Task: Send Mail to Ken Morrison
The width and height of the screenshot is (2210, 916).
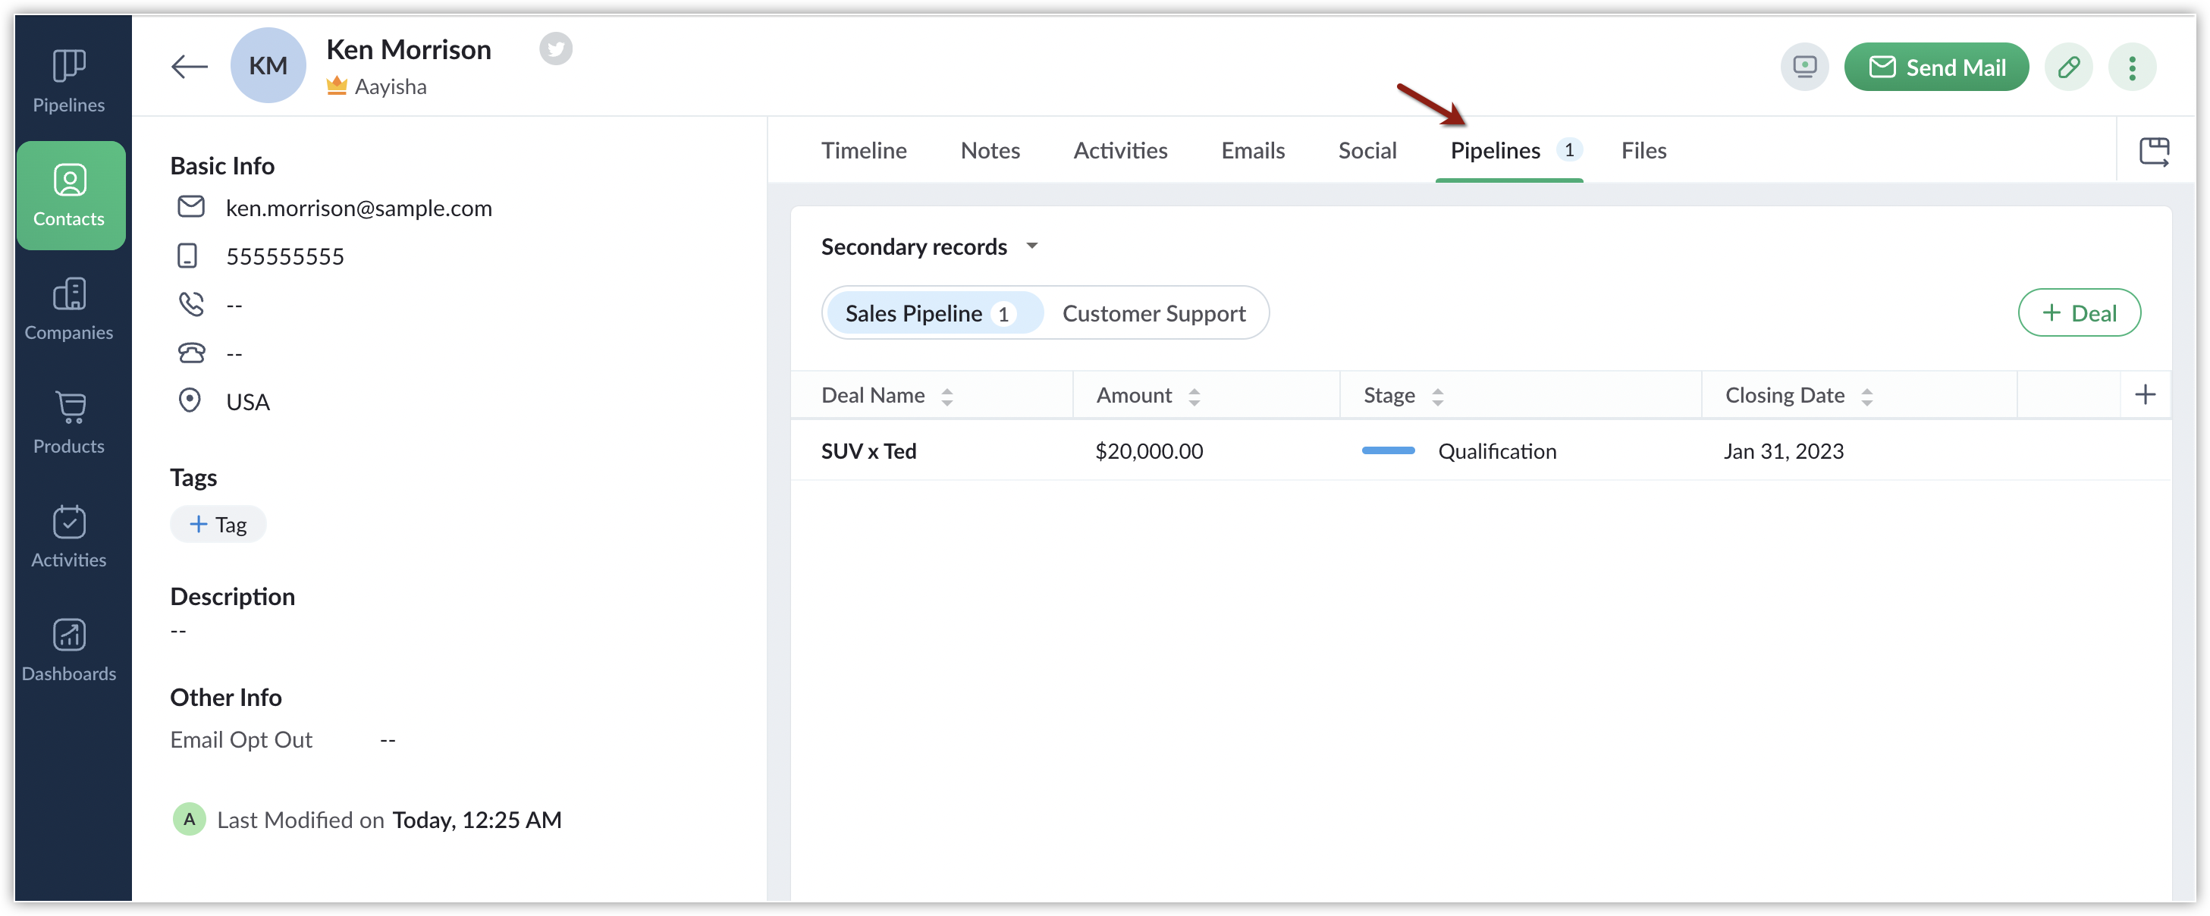Action: pos(1936,67)
